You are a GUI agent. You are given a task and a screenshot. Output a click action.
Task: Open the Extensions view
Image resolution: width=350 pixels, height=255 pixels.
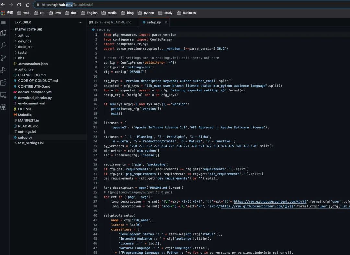4,82
